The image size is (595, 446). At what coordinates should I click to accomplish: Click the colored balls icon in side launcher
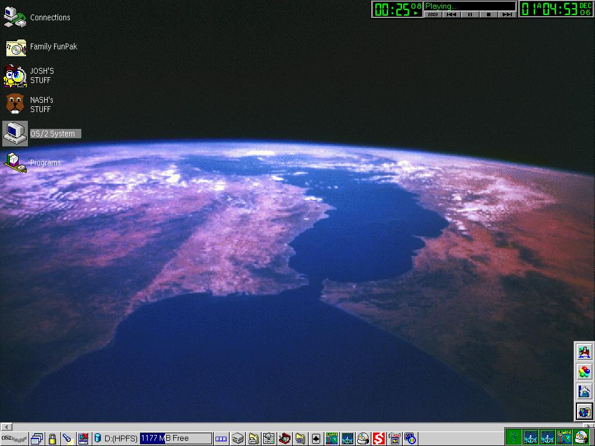[585, 372]
